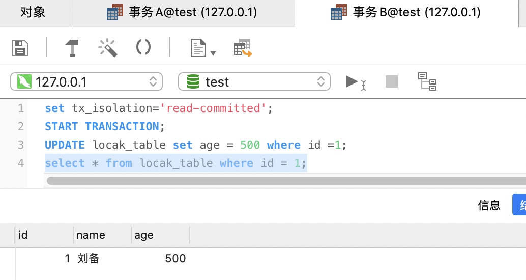The width and height of the screenshot is (526, 280).
Task: Open the Query Builder hammer tool
Action: (72, 48)
